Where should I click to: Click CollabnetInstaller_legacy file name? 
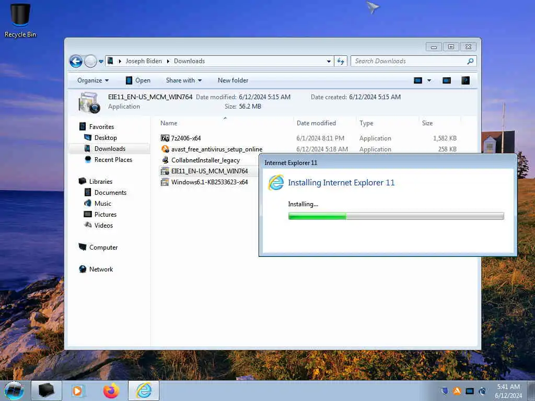(x=205, y=160)
